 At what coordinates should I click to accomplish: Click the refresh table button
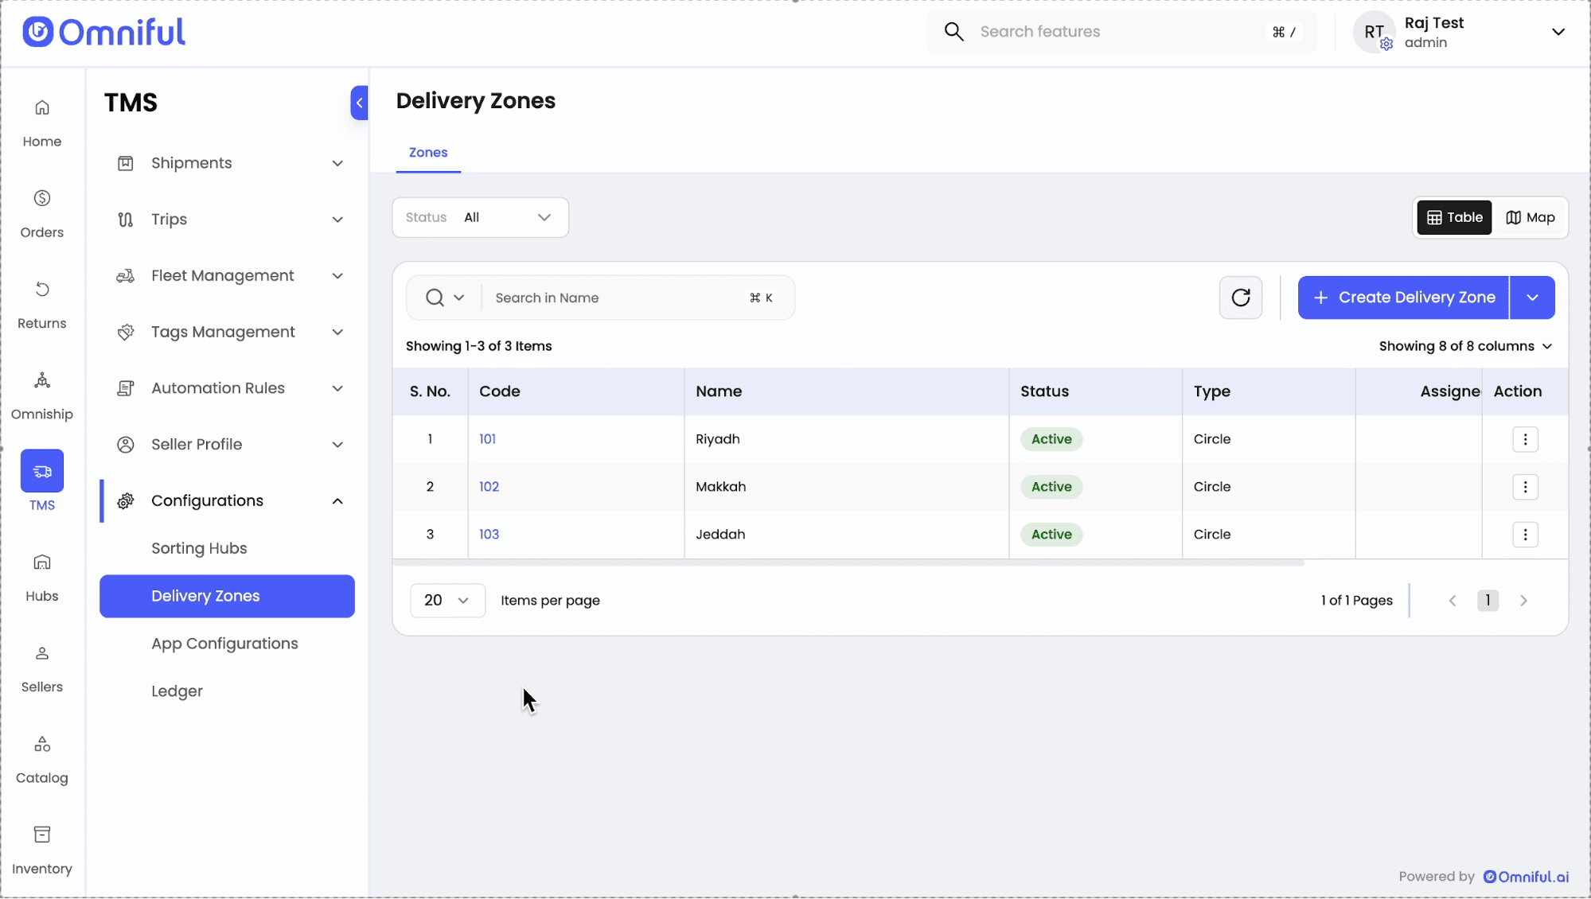(1240, 298)
